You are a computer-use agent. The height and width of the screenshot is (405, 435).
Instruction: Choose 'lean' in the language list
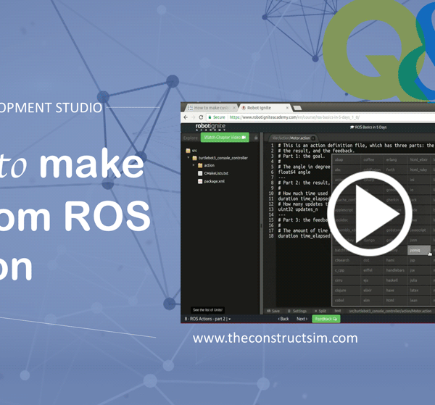[413, 300]
